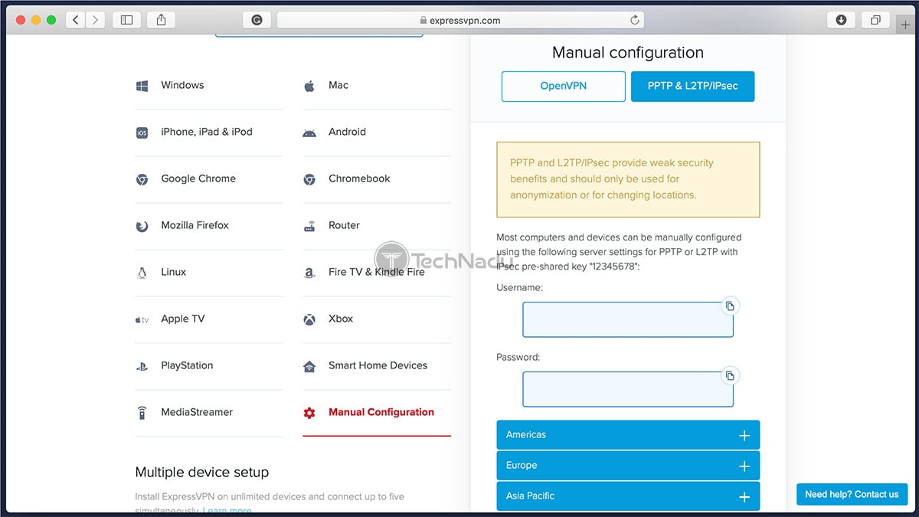This screenshot has width=919, height=517.
Task: Click the Firefox icon
Action: 142,226
